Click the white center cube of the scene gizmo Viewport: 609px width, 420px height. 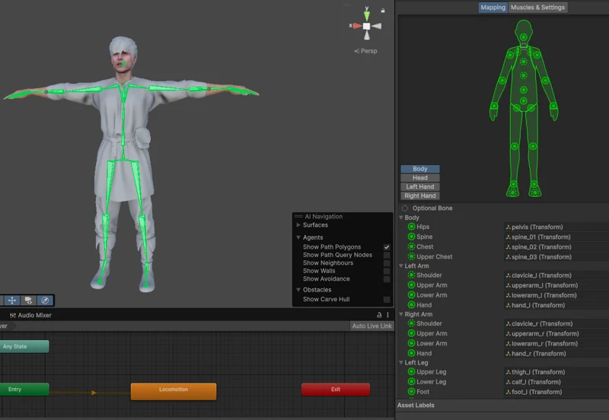(366, 26)
